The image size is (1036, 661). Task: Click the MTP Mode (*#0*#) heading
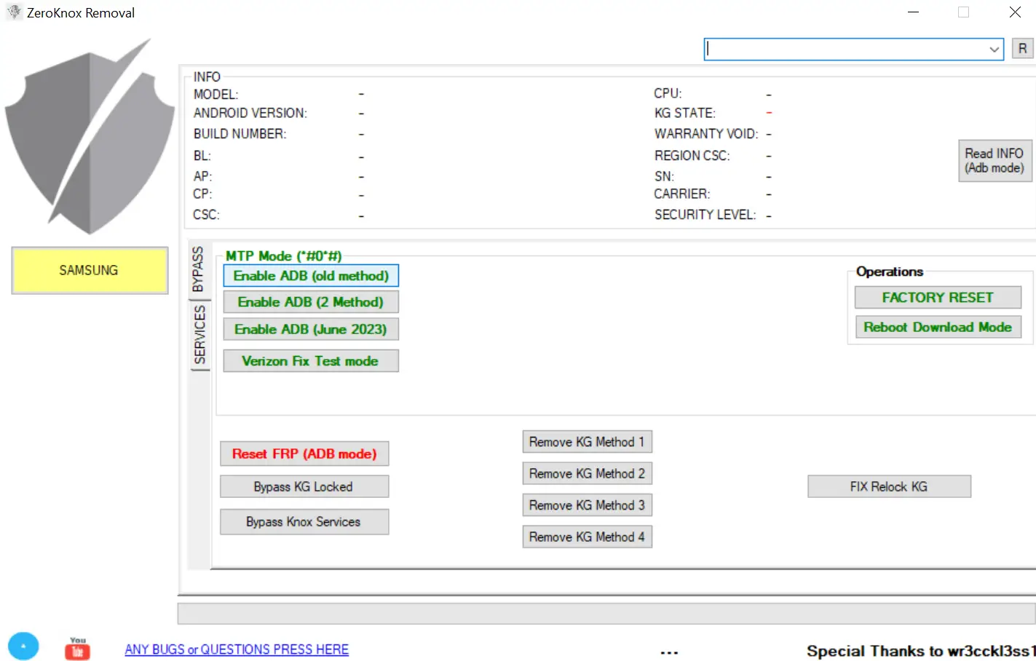[x=283, y=256]
